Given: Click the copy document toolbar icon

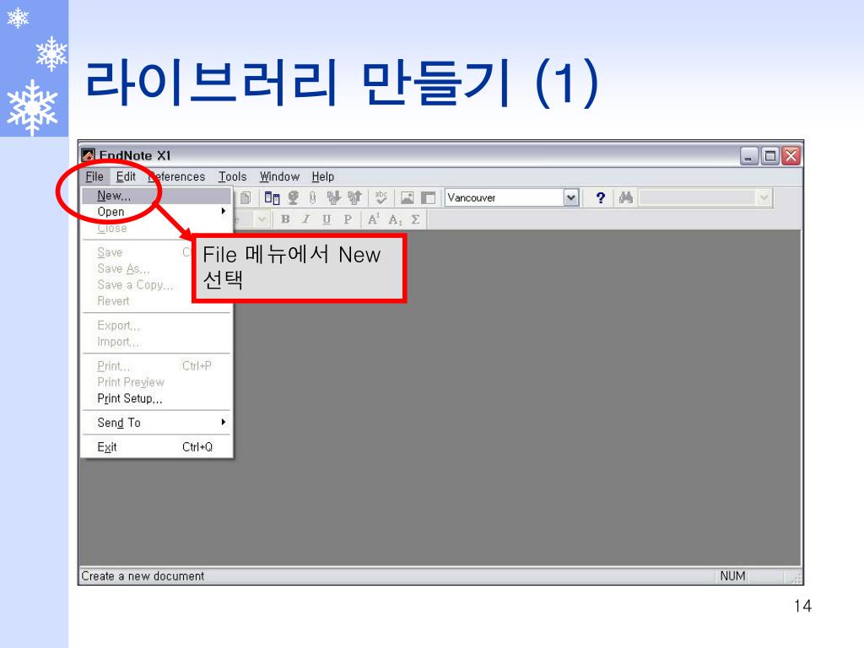Looking at the screenshot, I should 246,197.
